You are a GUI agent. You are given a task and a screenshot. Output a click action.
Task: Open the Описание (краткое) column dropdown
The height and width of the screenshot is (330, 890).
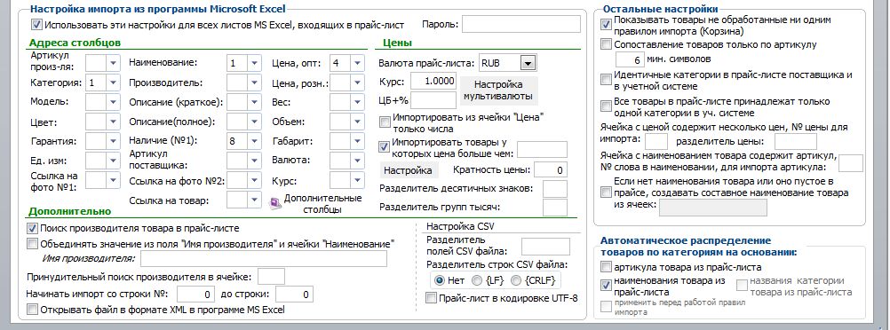pos(254,102)
